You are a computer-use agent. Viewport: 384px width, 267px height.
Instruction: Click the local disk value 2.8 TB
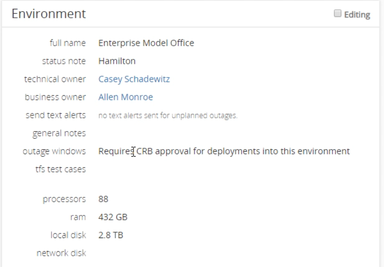(110, 235)
